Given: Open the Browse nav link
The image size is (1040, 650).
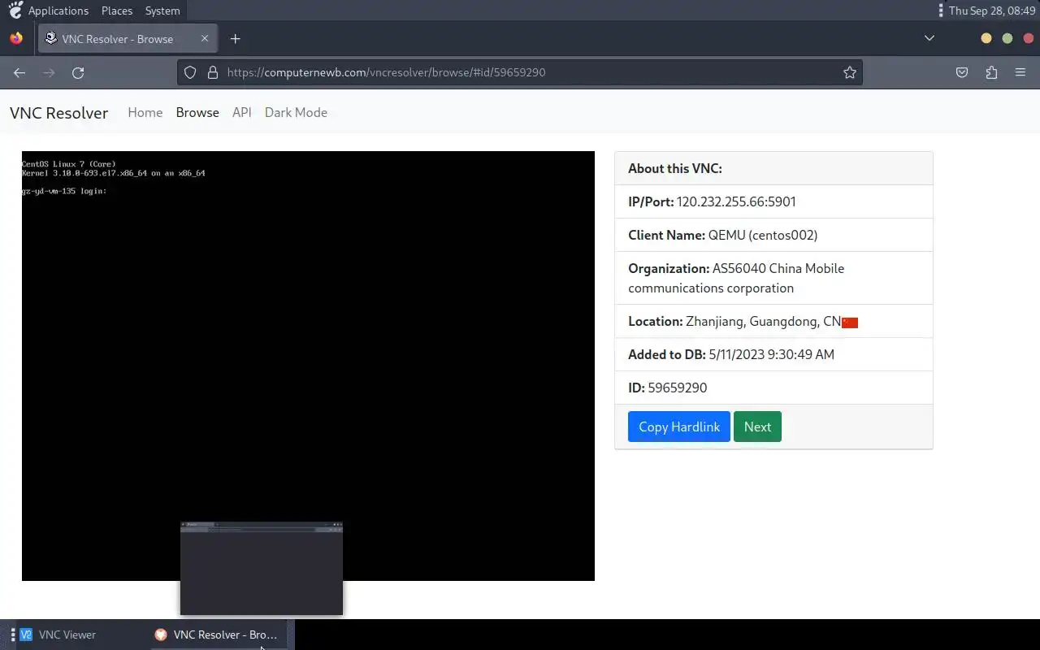Looking at the screenshot, I should point(197,112).
